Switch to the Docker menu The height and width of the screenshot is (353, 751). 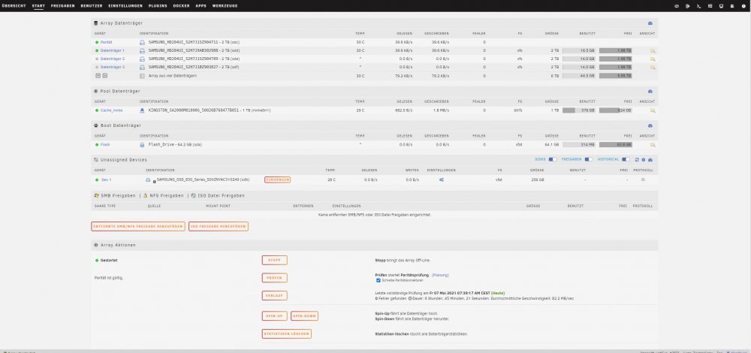click(181, 6)
